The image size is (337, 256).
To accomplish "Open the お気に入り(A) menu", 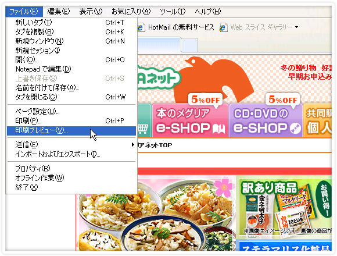I will point(131,12).
